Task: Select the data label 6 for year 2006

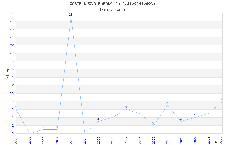Action: [16, 107]
